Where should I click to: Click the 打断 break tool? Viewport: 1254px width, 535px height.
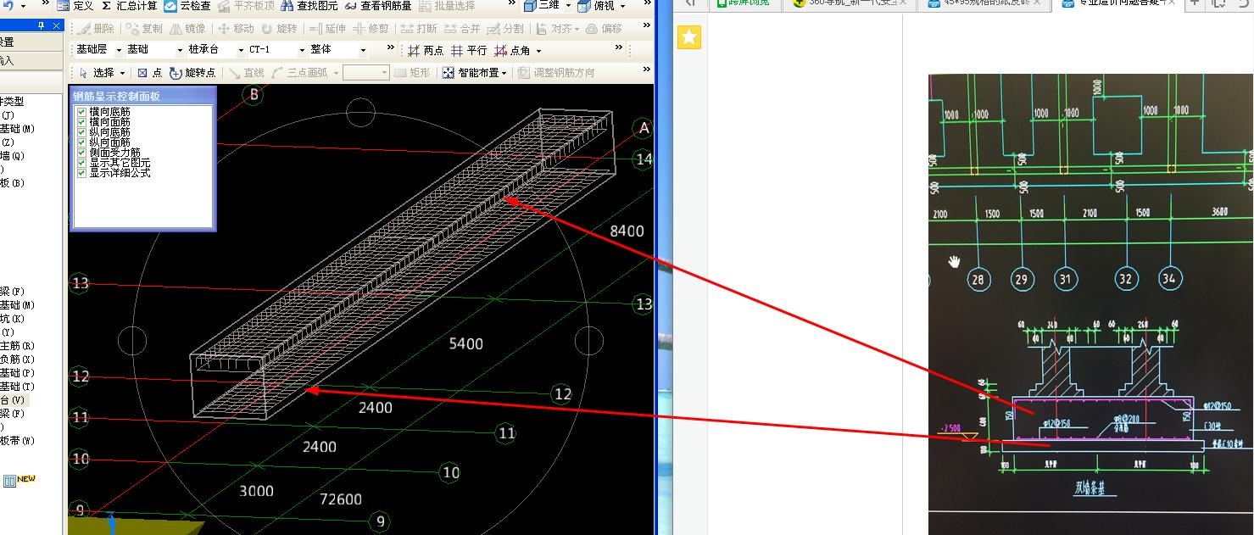[420, 29]
